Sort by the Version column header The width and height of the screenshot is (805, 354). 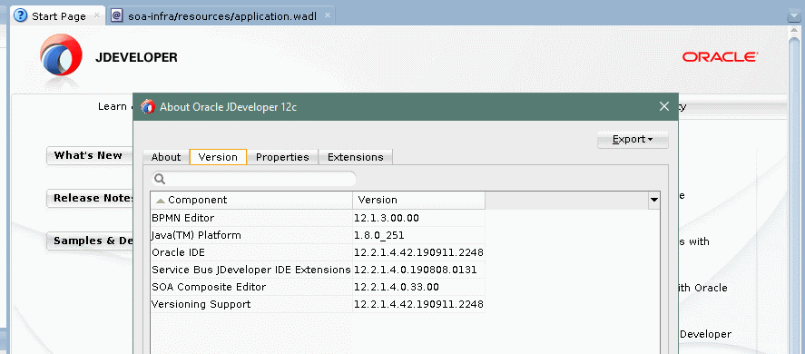tap(419, 200)
